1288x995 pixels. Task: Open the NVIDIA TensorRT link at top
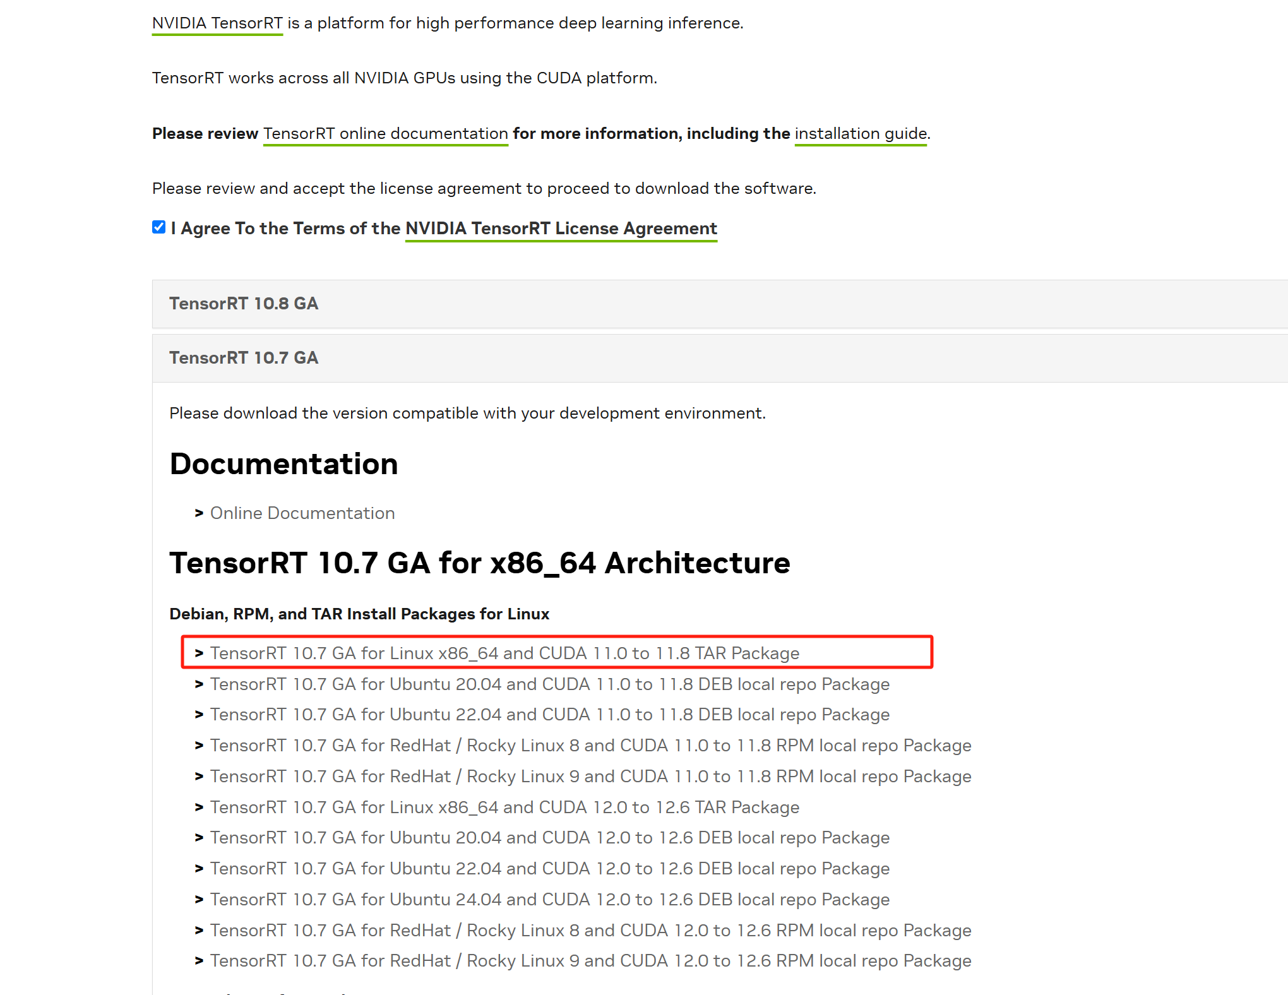coord(217,23)
